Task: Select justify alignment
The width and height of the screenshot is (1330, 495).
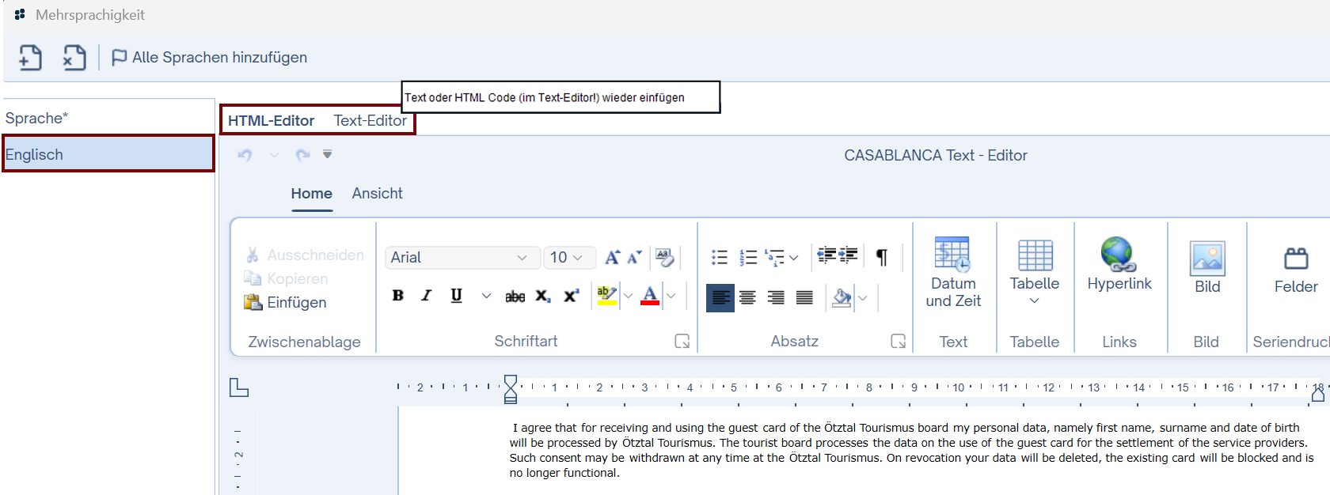Action: [x=804, y=297]
